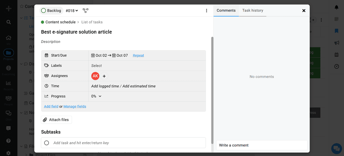Check the new subtask circle
The image size is (344, 156).
point(47,143)
